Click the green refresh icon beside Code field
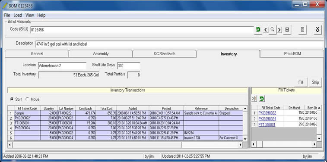The height and width of the screenshot is (162, 327). click(258, 30)
